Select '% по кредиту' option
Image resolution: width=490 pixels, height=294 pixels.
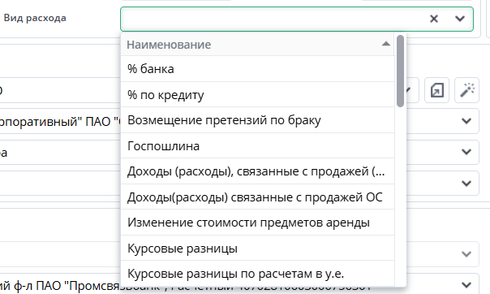[257, 94]
